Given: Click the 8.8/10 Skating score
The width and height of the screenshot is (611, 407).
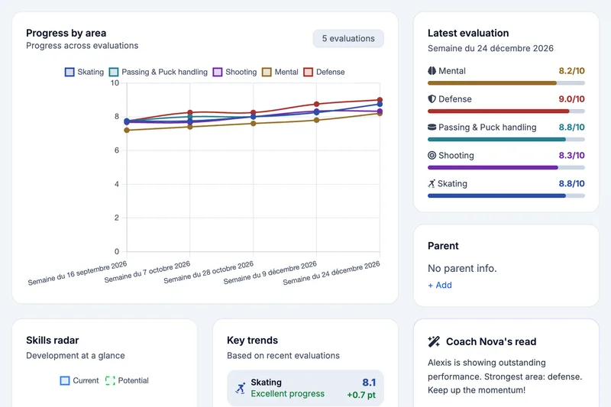Looking at the screenshot, I should tap(571, 183).
